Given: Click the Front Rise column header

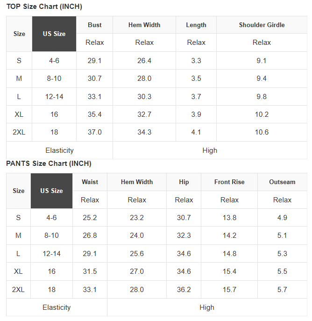Looking at the screenshot, I should coord(229,182).
